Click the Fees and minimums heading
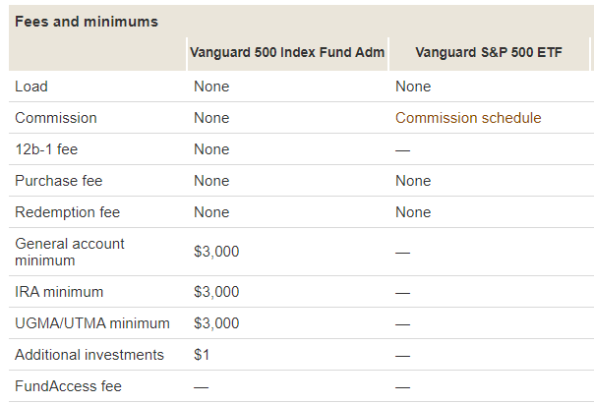The height and width of the screenshot is (404, 594). tap(87, 22)
